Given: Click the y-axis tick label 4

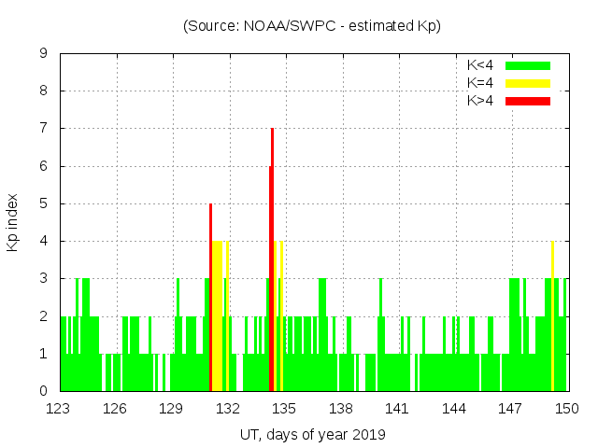Looking at the screenshot, I should click(x=44, y=242).
